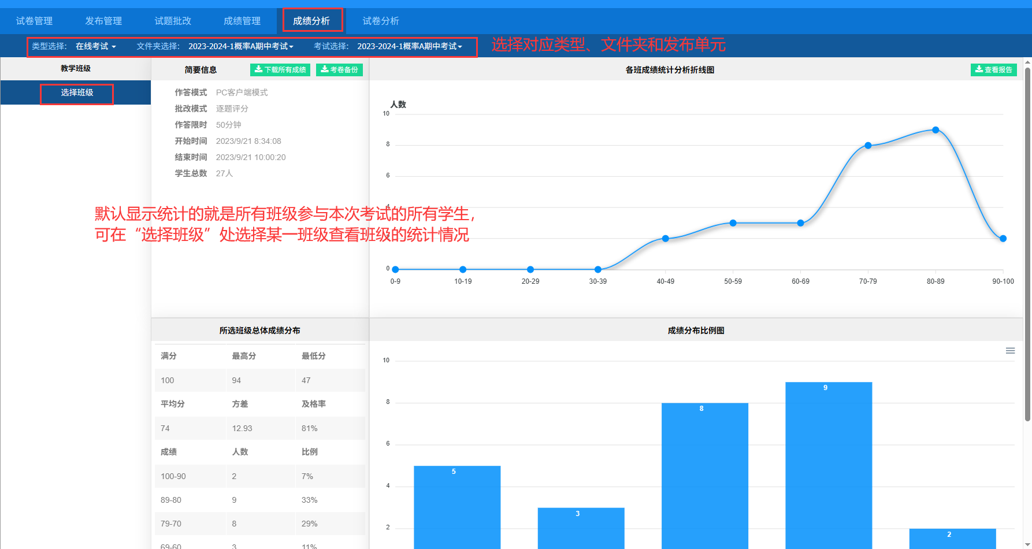
Task: Click the 简要信息 header
Action: click(x=201, y=70)
